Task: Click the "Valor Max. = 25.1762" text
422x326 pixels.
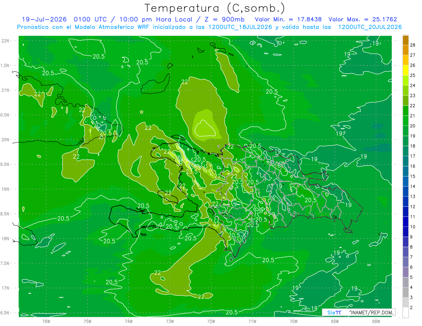Action: coord(363,19)
